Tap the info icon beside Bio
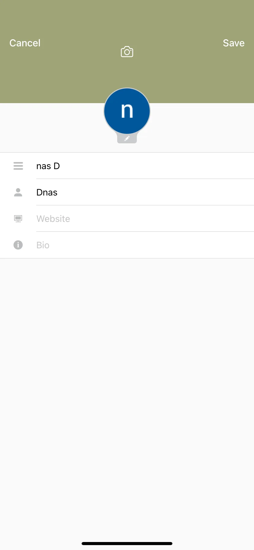The image size is (254, 550). click(x=18, y=245)
